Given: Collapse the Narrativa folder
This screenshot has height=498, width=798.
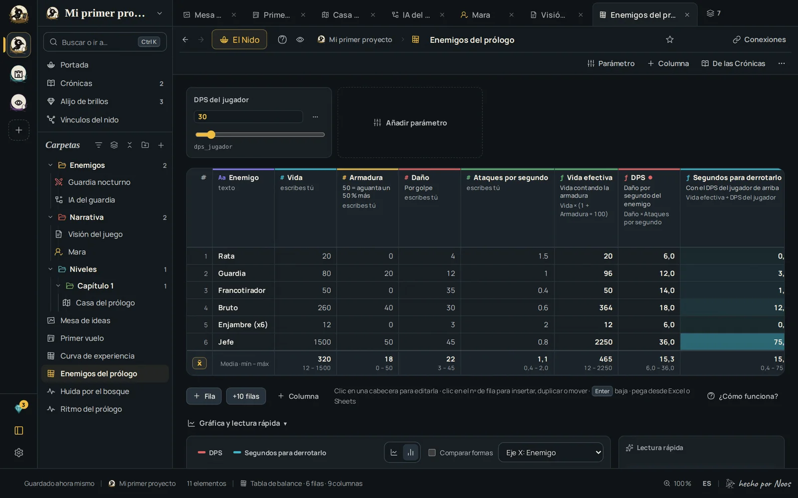Looking at the screenshot, I should pyautogui.click(x=50, y=217).
